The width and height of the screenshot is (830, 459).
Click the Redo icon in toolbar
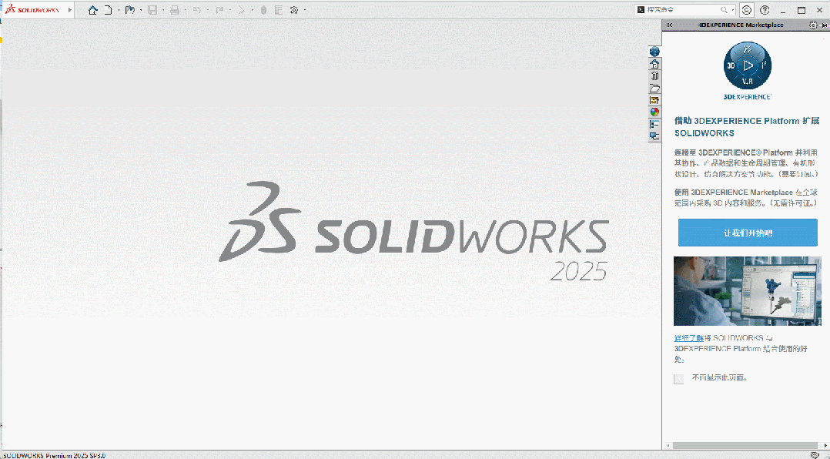point(219,9)
